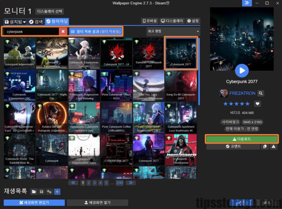Go to page 3 of results

94,183
